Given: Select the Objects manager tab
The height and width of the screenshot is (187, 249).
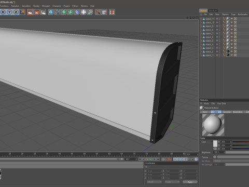Looking at the screenshot, I should coord(203,11).
